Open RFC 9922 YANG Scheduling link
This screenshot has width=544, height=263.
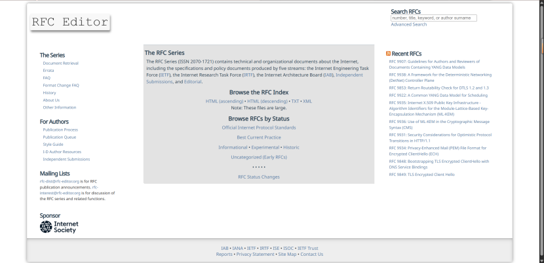click(x=438, y=96)
